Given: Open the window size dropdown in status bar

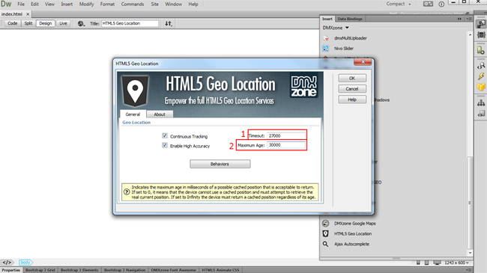Looking at the screenshot, I should coord(456,263).
